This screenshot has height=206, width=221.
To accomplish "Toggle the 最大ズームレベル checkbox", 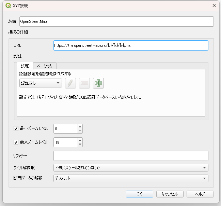I will 16,142.
